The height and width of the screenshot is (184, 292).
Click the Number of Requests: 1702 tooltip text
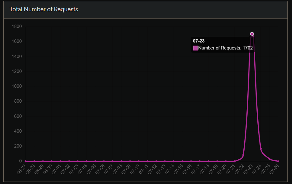tap(226, 48)
